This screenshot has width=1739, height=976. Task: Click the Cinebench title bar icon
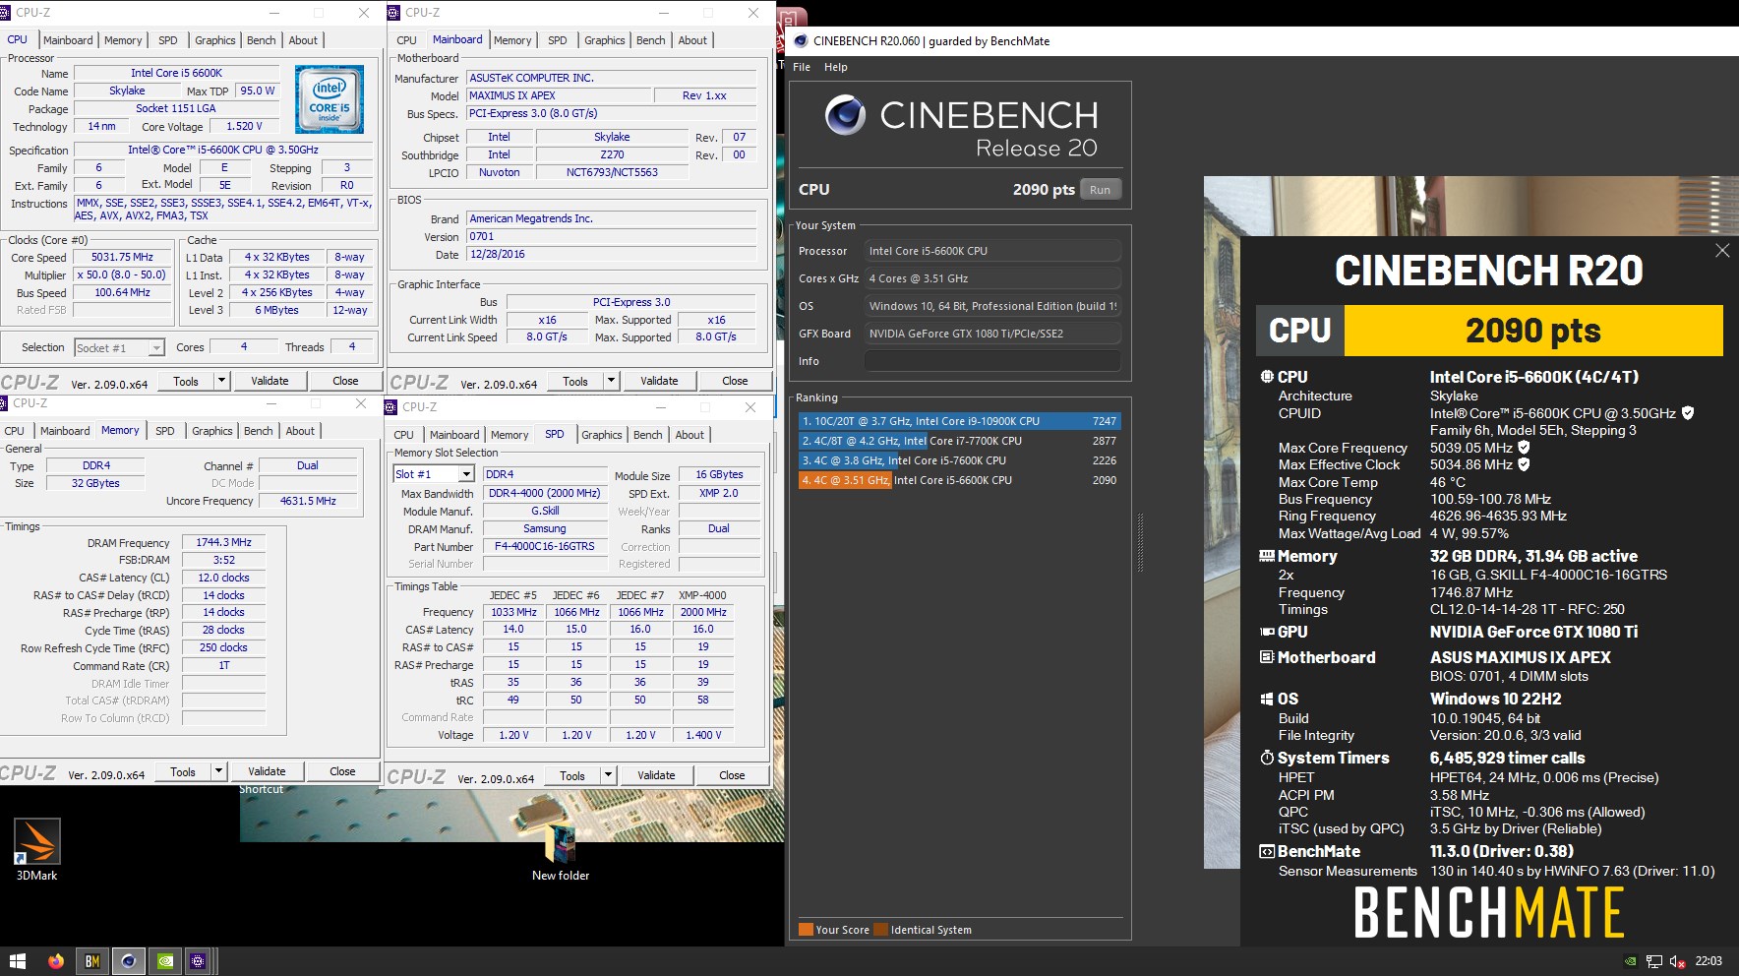point(801,40)
